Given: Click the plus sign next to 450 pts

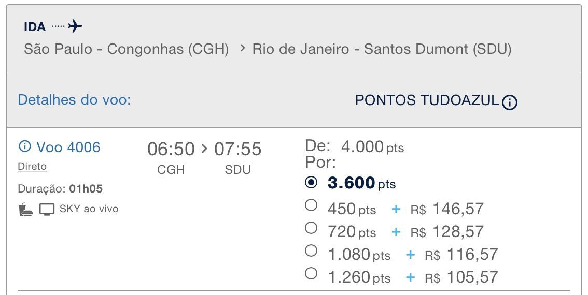Looking at the screenshot, I should tap(396, 209).
